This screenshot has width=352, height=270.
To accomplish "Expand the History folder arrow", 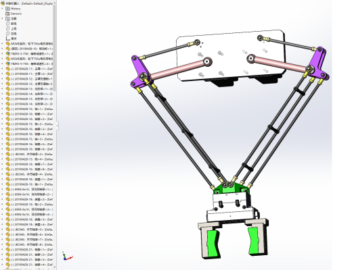I will (3, 9).
